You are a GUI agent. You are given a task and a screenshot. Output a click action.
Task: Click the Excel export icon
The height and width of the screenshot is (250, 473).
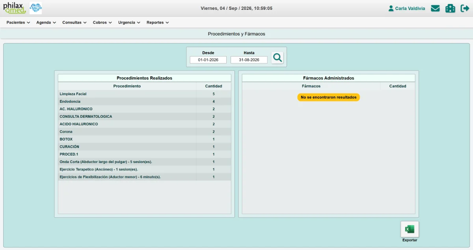pyautogui.click(x=410, y=229)
